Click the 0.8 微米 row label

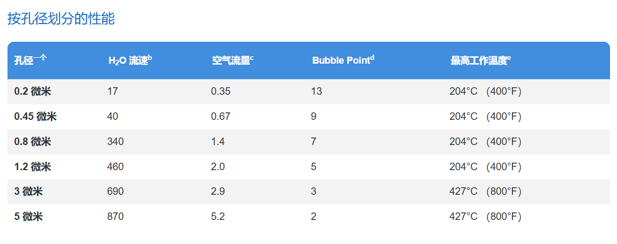click(x=33, y=141)
